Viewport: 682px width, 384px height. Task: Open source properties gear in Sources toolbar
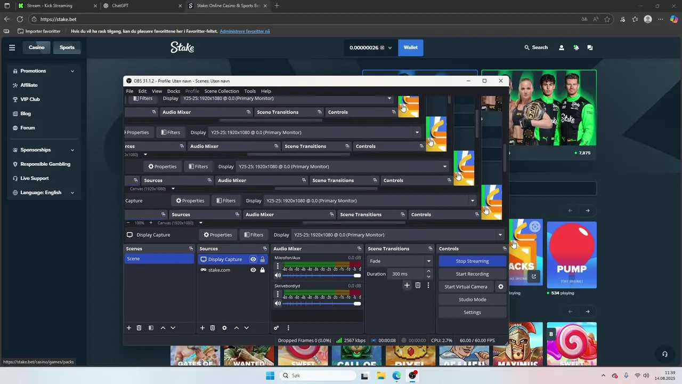point(224,328)
